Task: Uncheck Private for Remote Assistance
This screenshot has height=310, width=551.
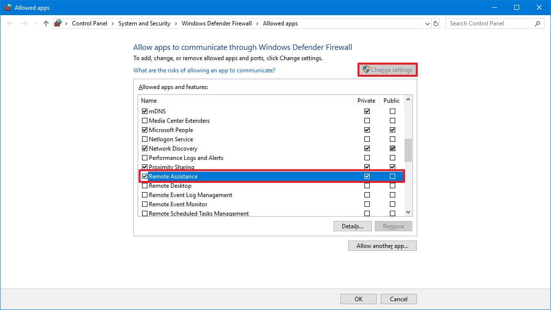Action: (367, 177)
